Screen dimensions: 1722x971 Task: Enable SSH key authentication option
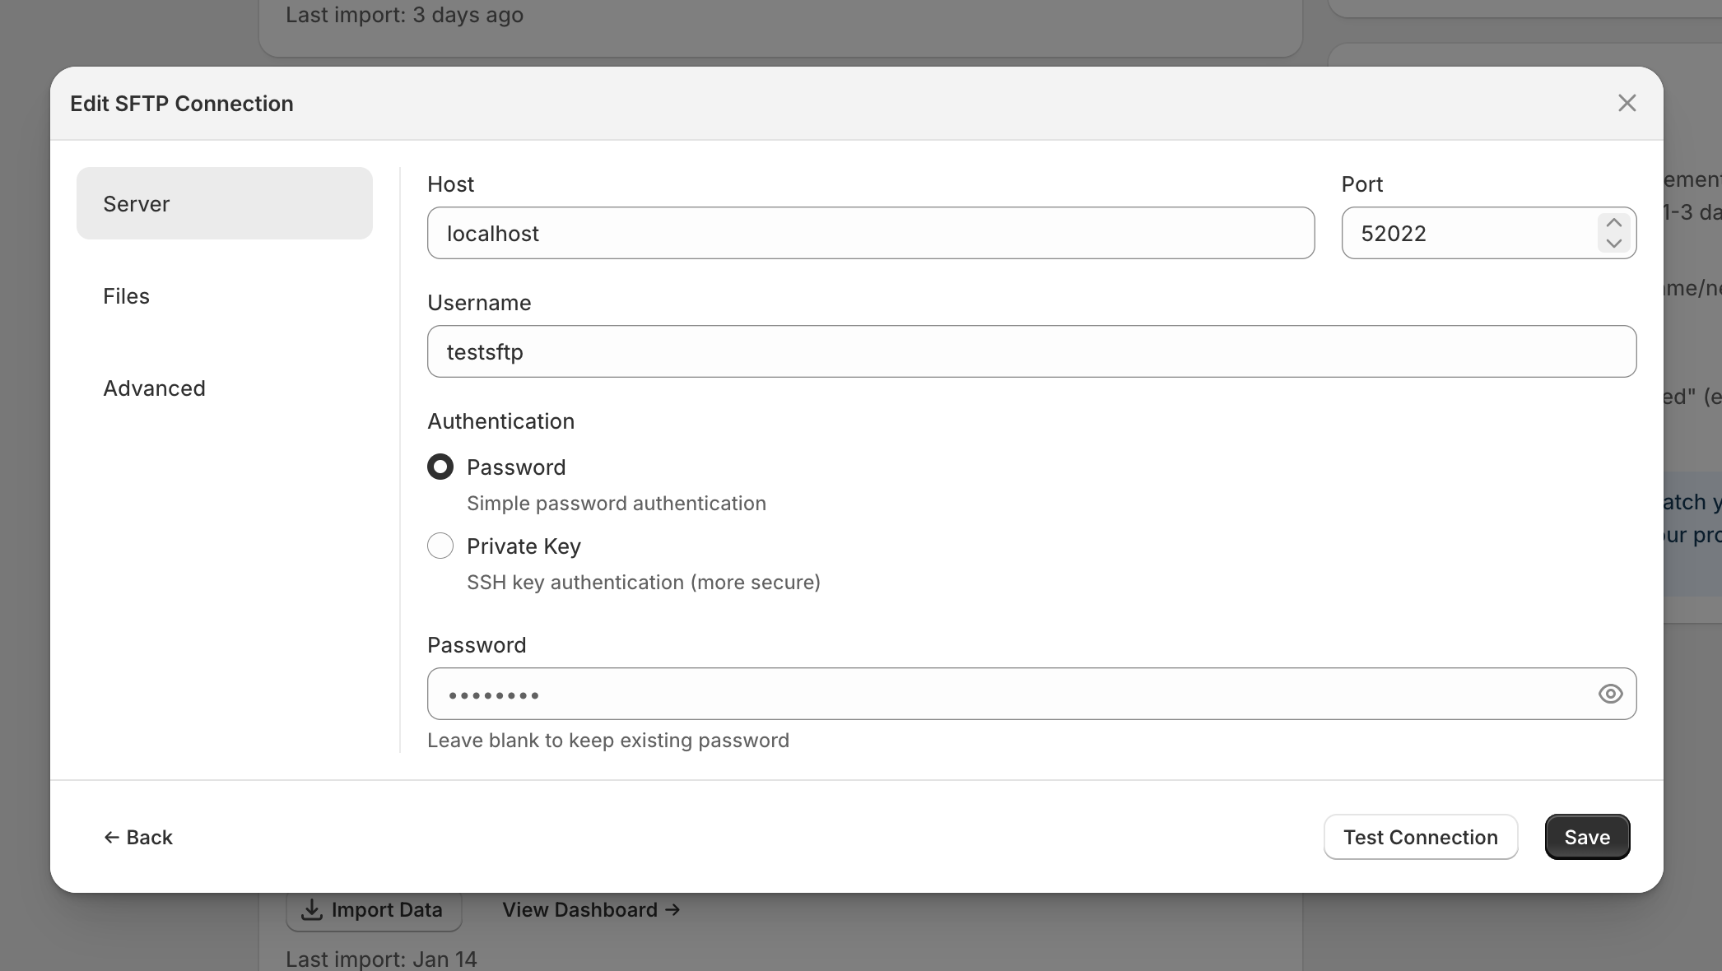(x=440, y=546)
